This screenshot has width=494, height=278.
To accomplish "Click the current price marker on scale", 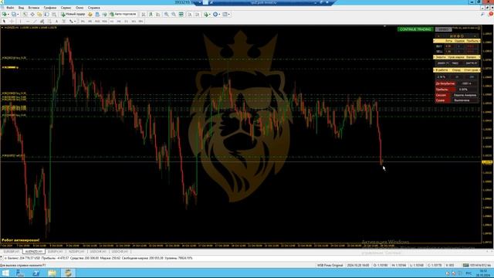I will tap(487, 162).
